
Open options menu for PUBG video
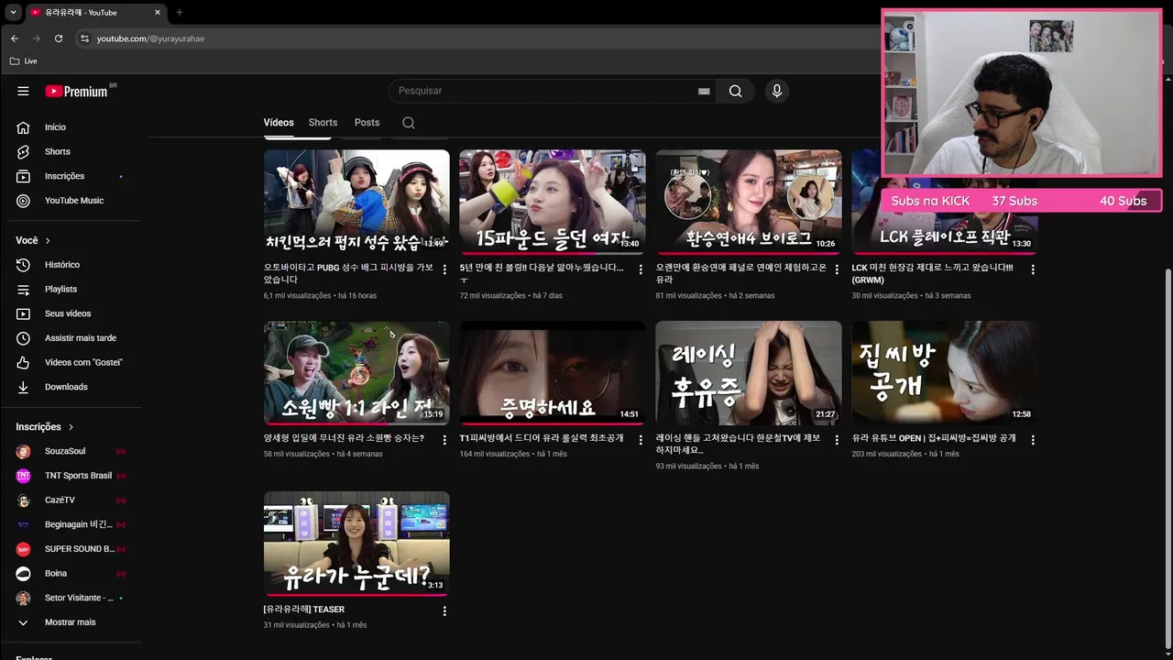[444, 269]
